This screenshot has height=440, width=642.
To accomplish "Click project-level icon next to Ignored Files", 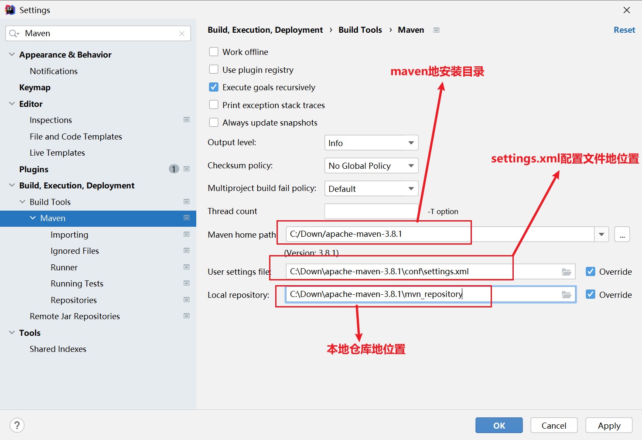I will click(x=187, y=250).
